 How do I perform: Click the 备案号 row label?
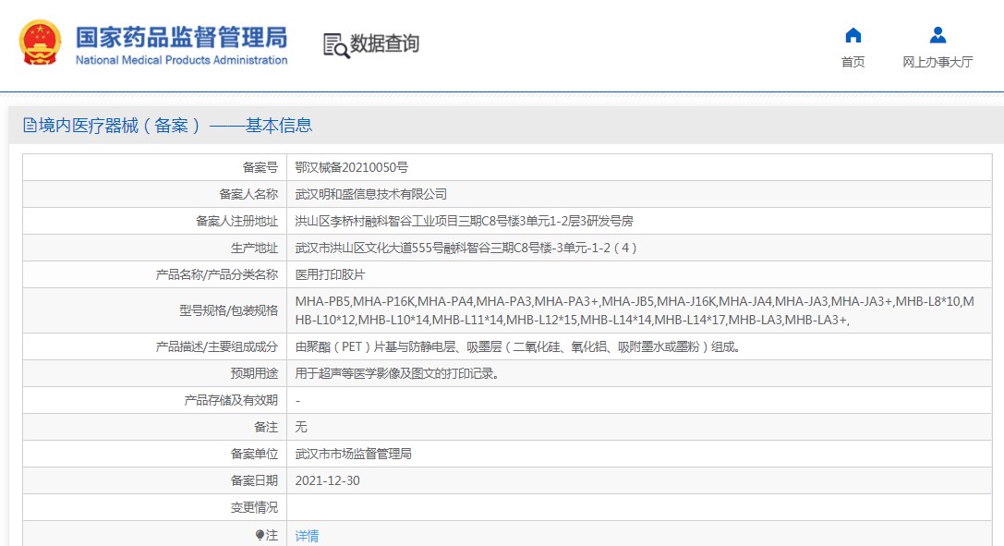pos(260,168)
